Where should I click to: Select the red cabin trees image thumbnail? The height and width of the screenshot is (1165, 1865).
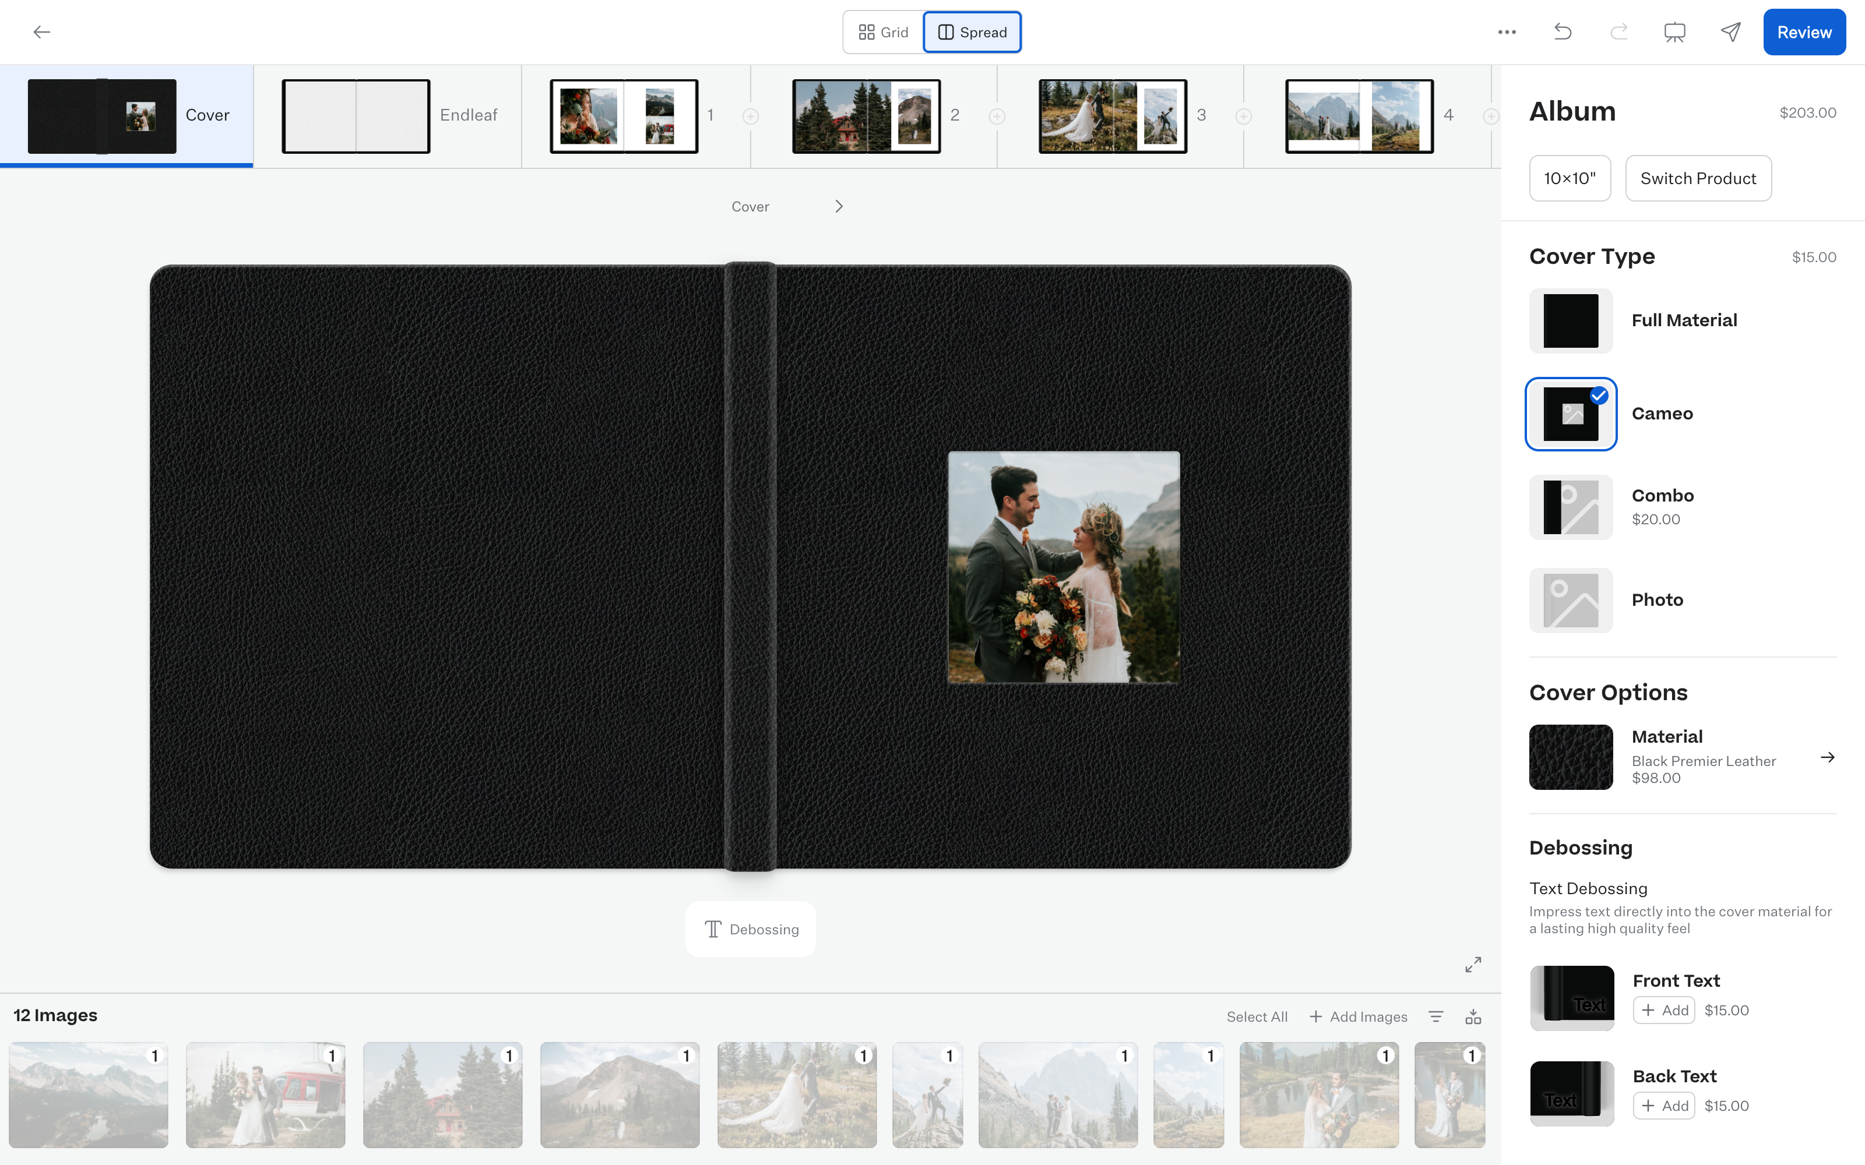[443, 1095]
